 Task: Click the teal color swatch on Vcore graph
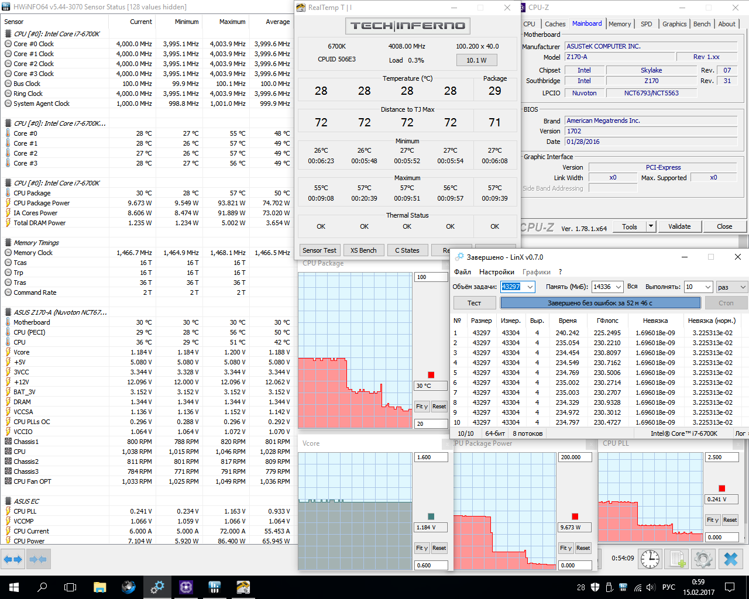(x=431, y=517)
